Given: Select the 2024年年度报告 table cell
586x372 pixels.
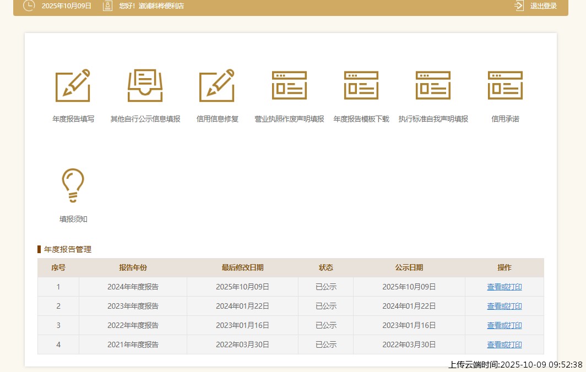Looking at the screenshot, I should (x=133, y=287).
